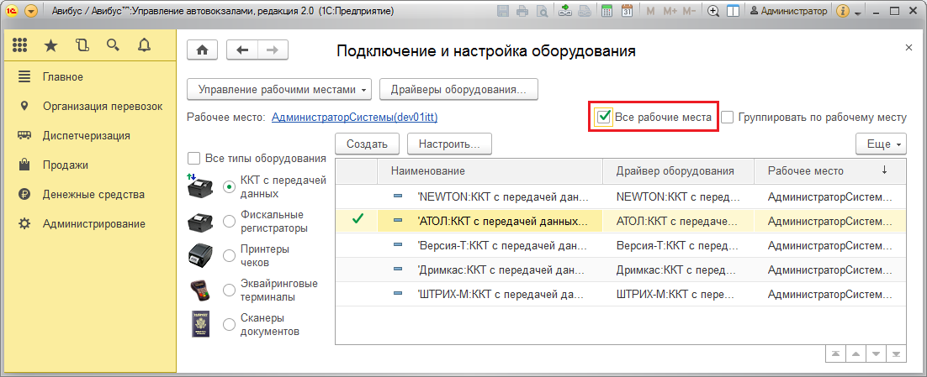Enable 'Группировать по рабочему месту' checkbox
The width and height of the screenshot is (927, 377).
(728, 118)
